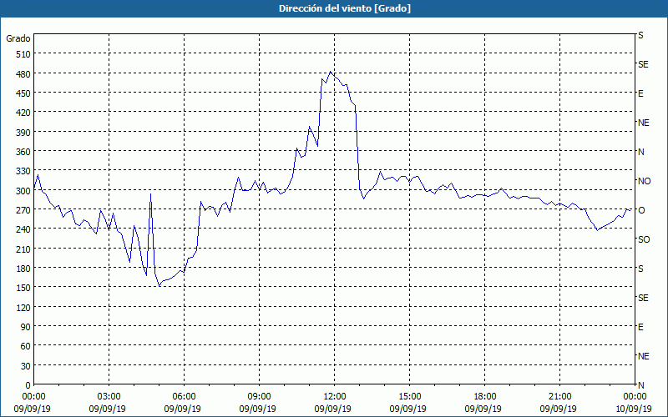Screen dimensions: 668x417
Task: Click the 270 degree axis label
Action: [x=23, y=210]
